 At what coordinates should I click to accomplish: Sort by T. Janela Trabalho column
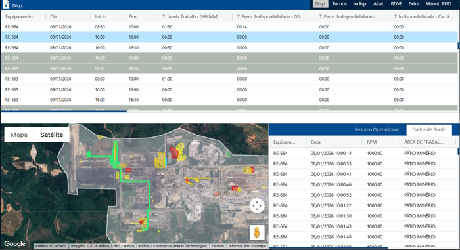point(191,16)
